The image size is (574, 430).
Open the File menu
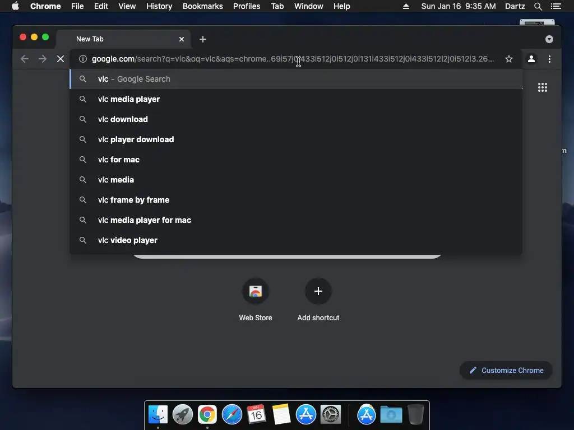(x=77, y=6)
